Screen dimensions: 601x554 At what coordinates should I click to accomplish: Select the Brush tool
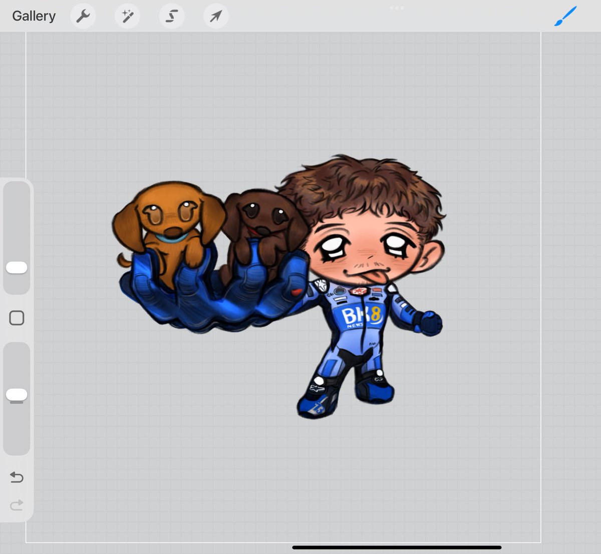pyautogui.click(x=565, y=16)
